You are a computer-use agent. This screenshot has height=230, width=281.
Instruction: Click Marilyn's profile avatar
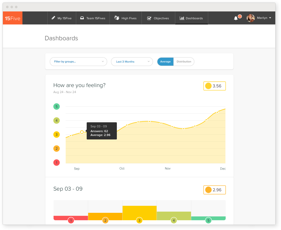tap(251, 18)
